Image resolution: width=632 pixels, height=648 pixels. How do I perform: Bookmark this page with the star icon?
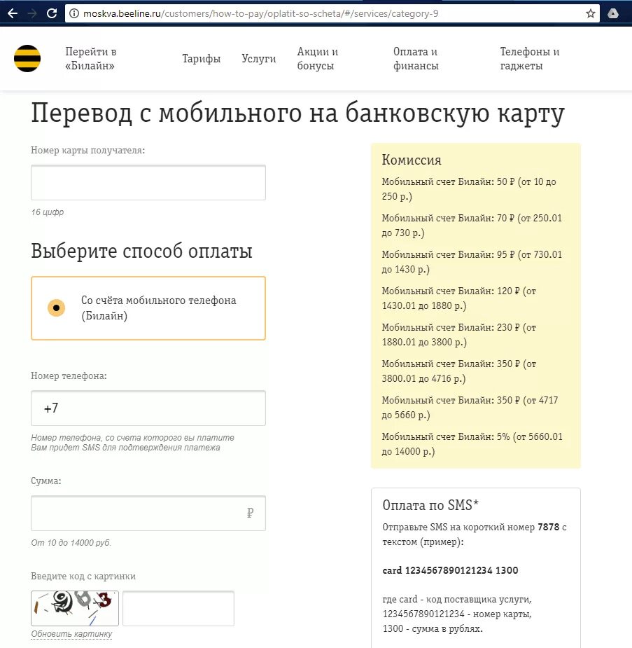click(590, 13)
